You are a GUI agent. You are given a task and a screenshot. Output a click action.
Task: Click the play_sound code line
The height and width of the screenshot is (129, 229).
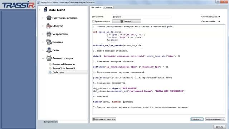pos(133,78)
